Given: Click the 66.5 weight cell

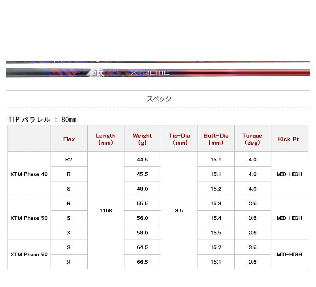Looking at the screenshot, I should (143, 262).
